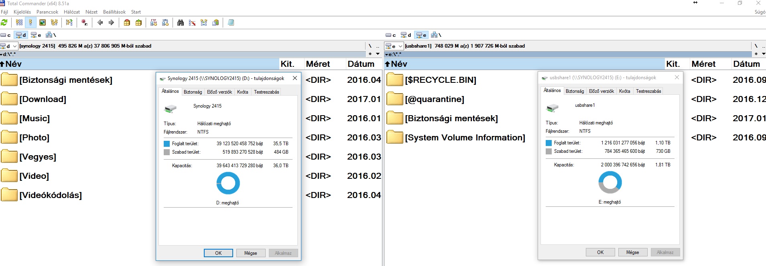Image resolution: width=766 pixels, height=266 pixels.
Task: Sort left panel by Dátum column
Action: click(364, 64)
